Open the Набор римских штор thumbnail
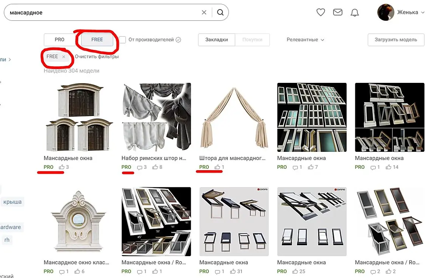The width and height of the screenshot is (446, 278). pyautogui.click(x=156, y=117)
